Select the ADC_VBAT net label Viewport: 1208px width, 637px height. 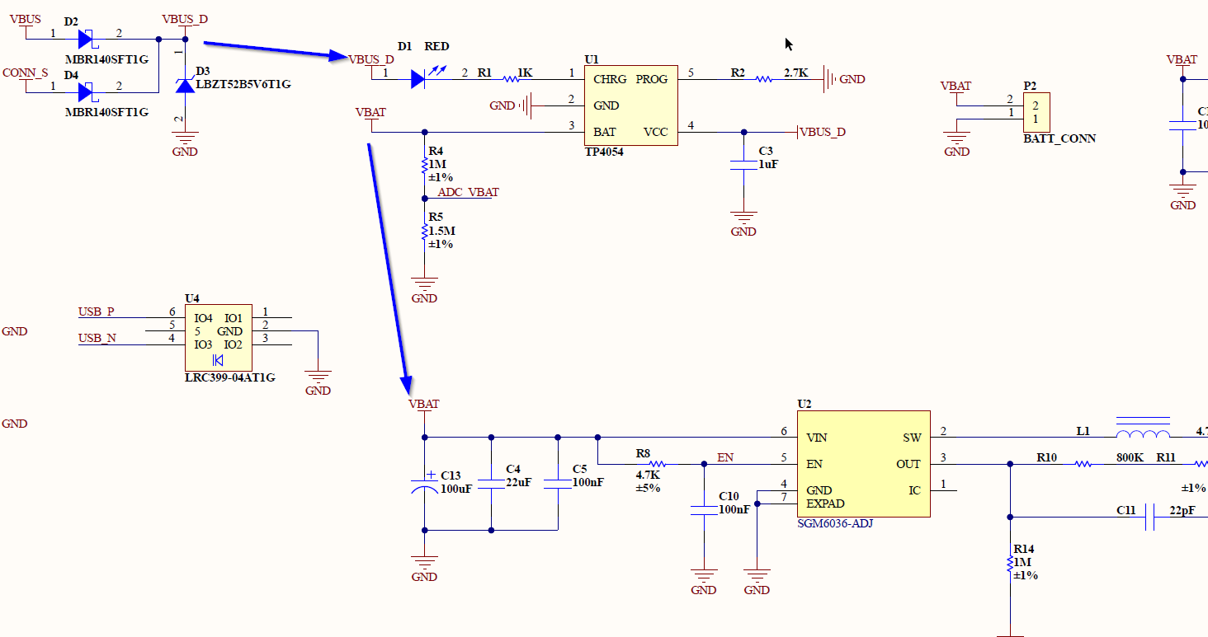(468, 192)
